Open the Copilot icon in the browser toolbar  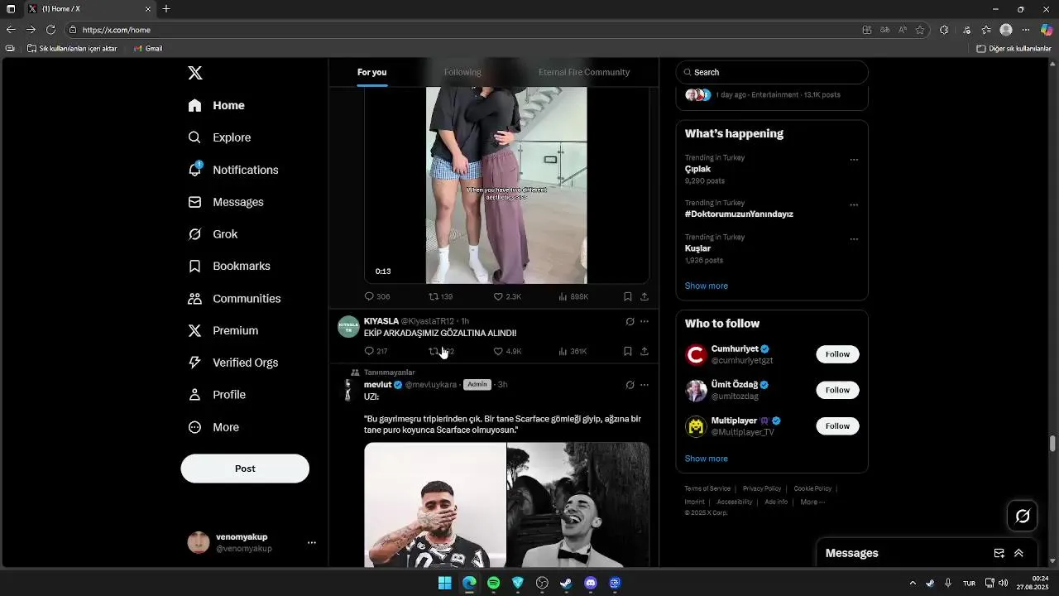(1047, 30)
